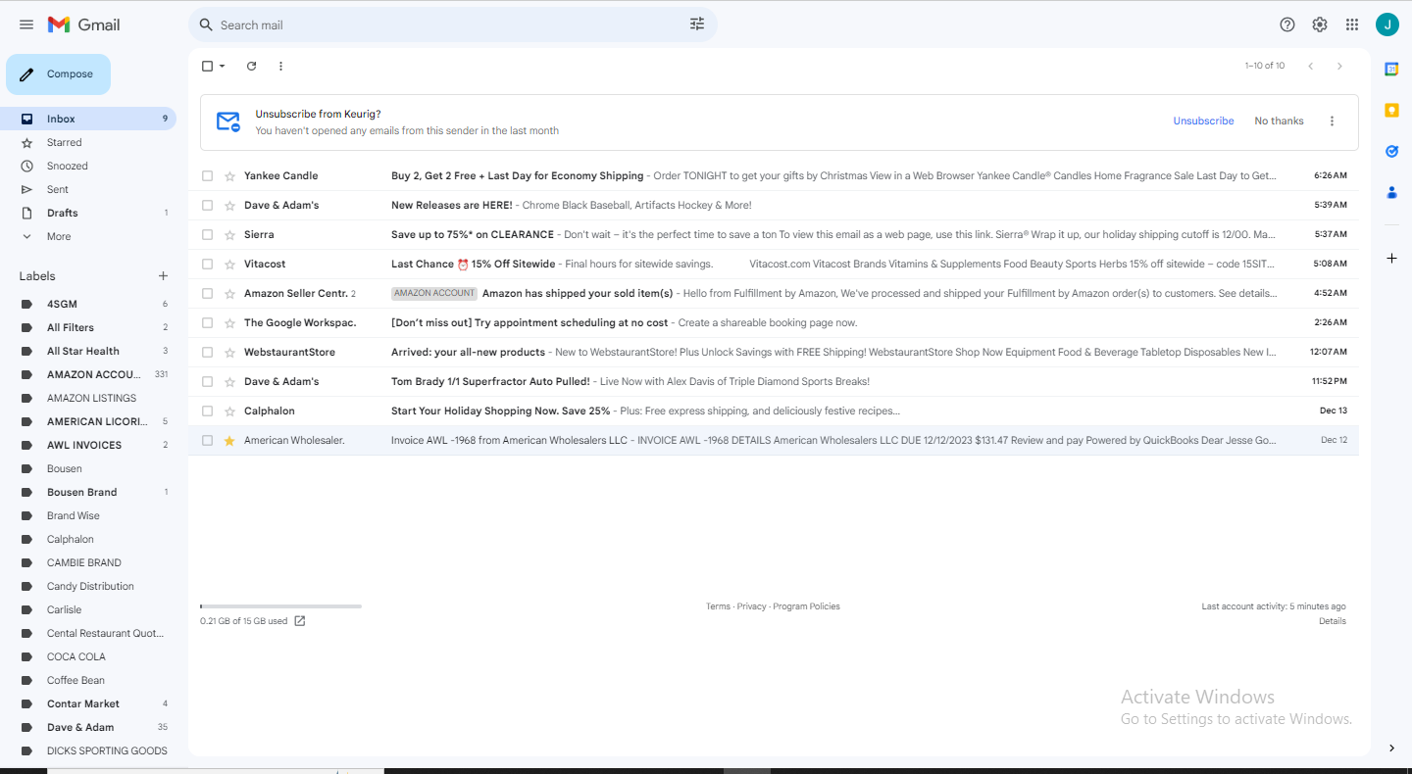Open the Inbox folder
The image size is (1412, 774).
click(87, 119)
